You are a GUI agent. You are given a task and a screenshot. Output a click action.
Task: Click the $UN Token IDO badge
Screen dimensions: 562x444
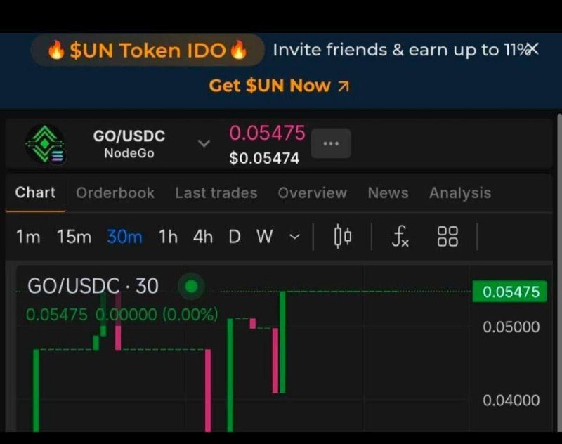coord(148,50)
